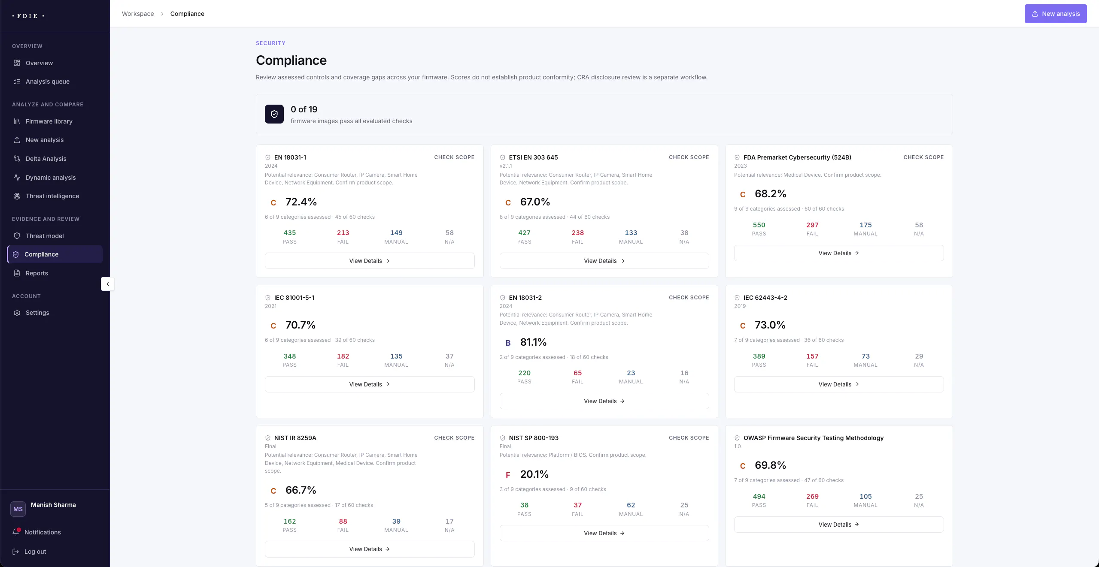Click the Manish Sharma user name

[x=53, y=505]
